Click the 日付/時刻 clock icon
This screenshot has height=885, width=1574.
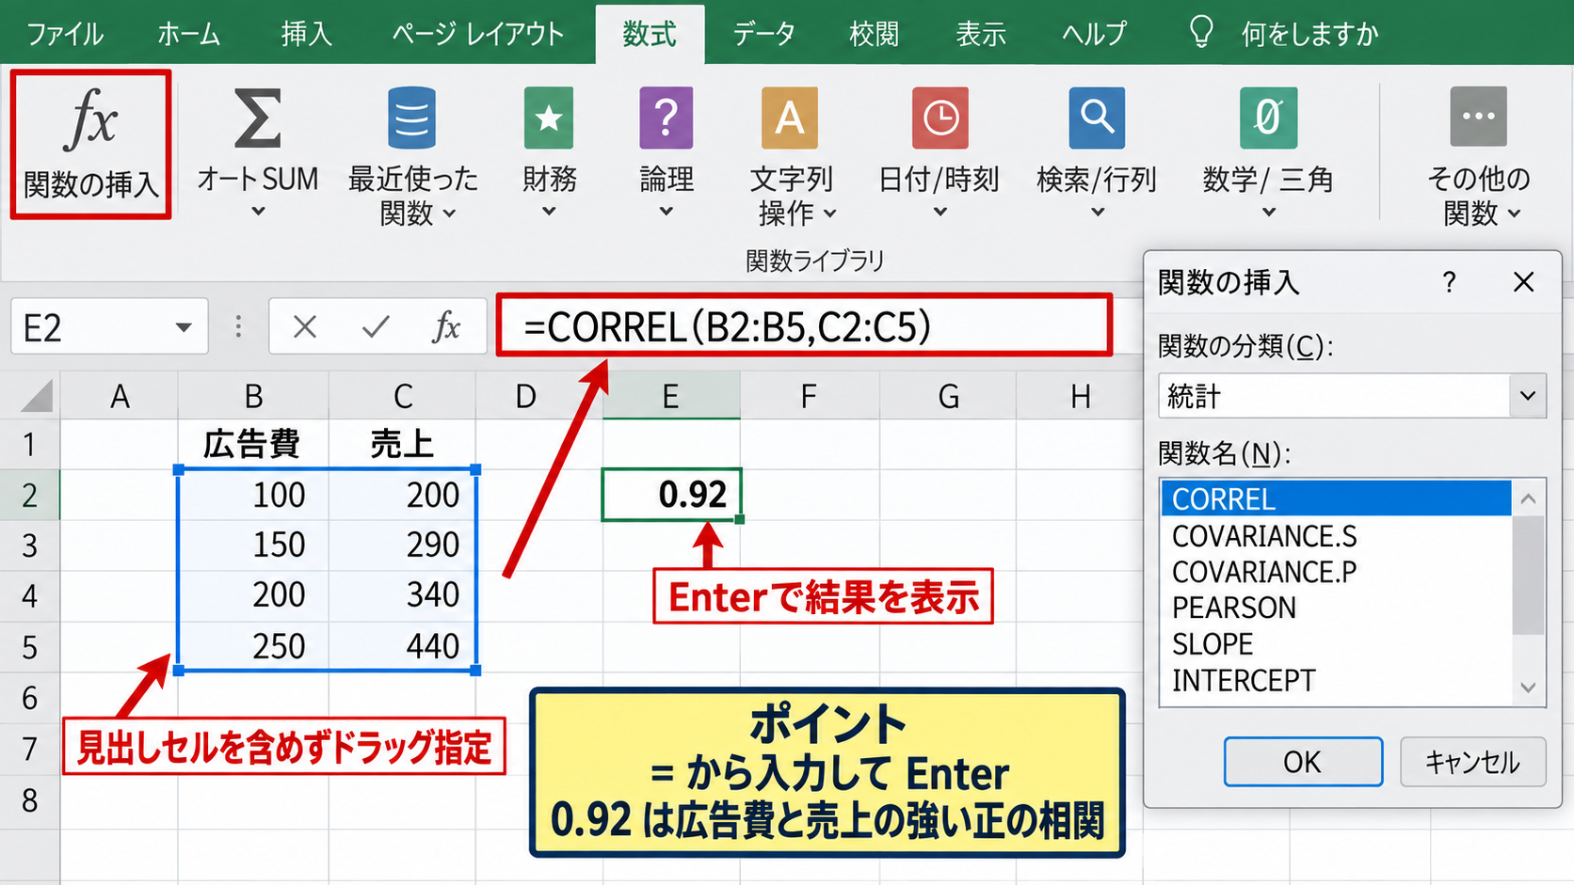pyautogui.click(x=940, y=118)
